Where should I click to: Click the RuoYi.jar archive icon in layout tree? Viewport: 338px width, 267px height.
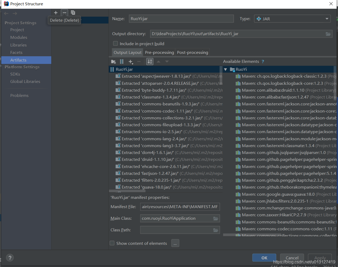(x=112, y=69)
